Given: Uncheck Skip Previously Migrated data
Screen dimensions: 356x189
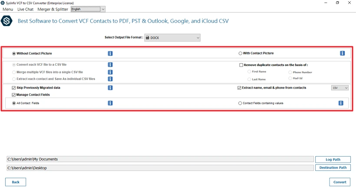Looking at the screenshot, I should tap(13, 88).
